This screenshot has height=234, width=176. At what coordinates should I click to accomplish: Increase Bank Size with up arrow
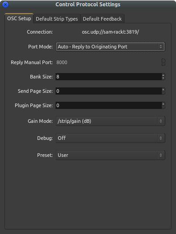(x=163, y=75)
